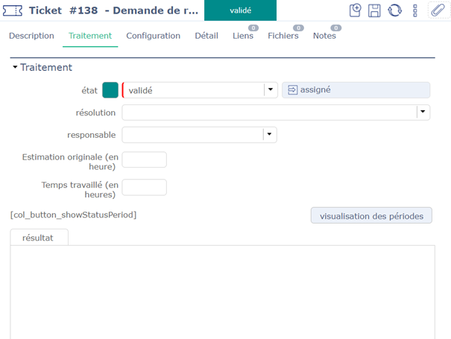Viewport: 451px width, 339px height.
Task: Switch to the Description tab
Action: coord(31,36)
